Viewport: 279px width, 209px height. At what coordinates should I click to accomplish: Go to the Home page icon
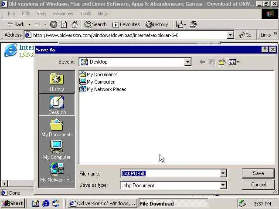tap(75, 24)
